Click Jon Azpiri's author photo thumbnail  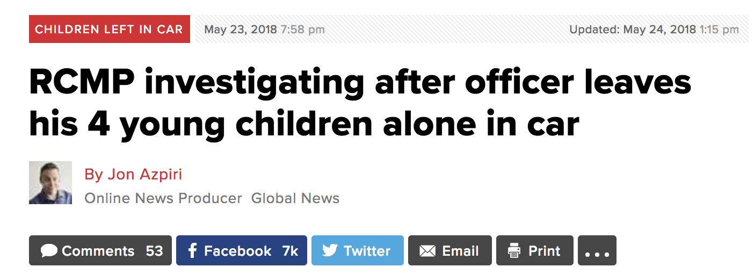50,183
